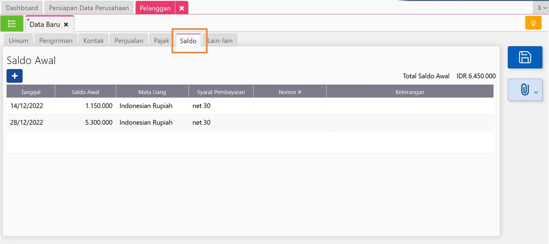Select the Penjualan tab
The image size is (549, 244).
pyautogui.click(x=129, y=41)
